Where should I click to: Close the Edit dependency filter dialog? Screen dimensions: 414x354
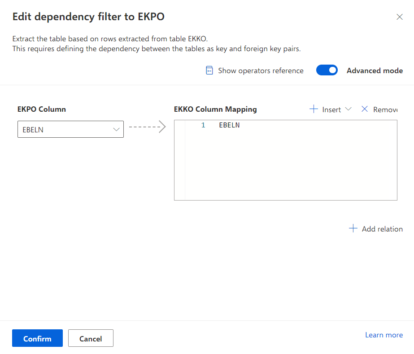400,17
